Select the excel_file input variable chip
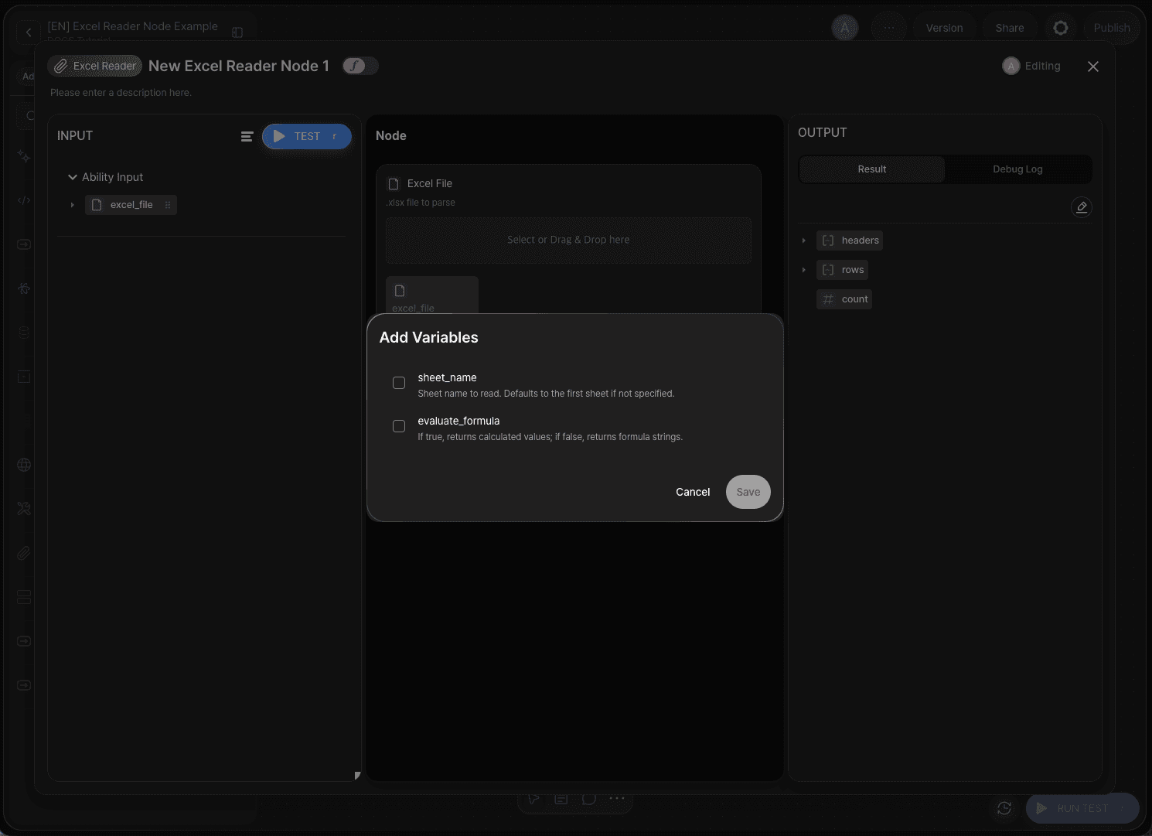1152x836 pixels. 131,205
